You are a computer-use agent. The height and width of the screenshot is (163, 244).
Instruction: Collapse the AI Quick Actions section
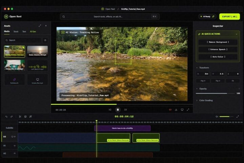pos(237,34)
